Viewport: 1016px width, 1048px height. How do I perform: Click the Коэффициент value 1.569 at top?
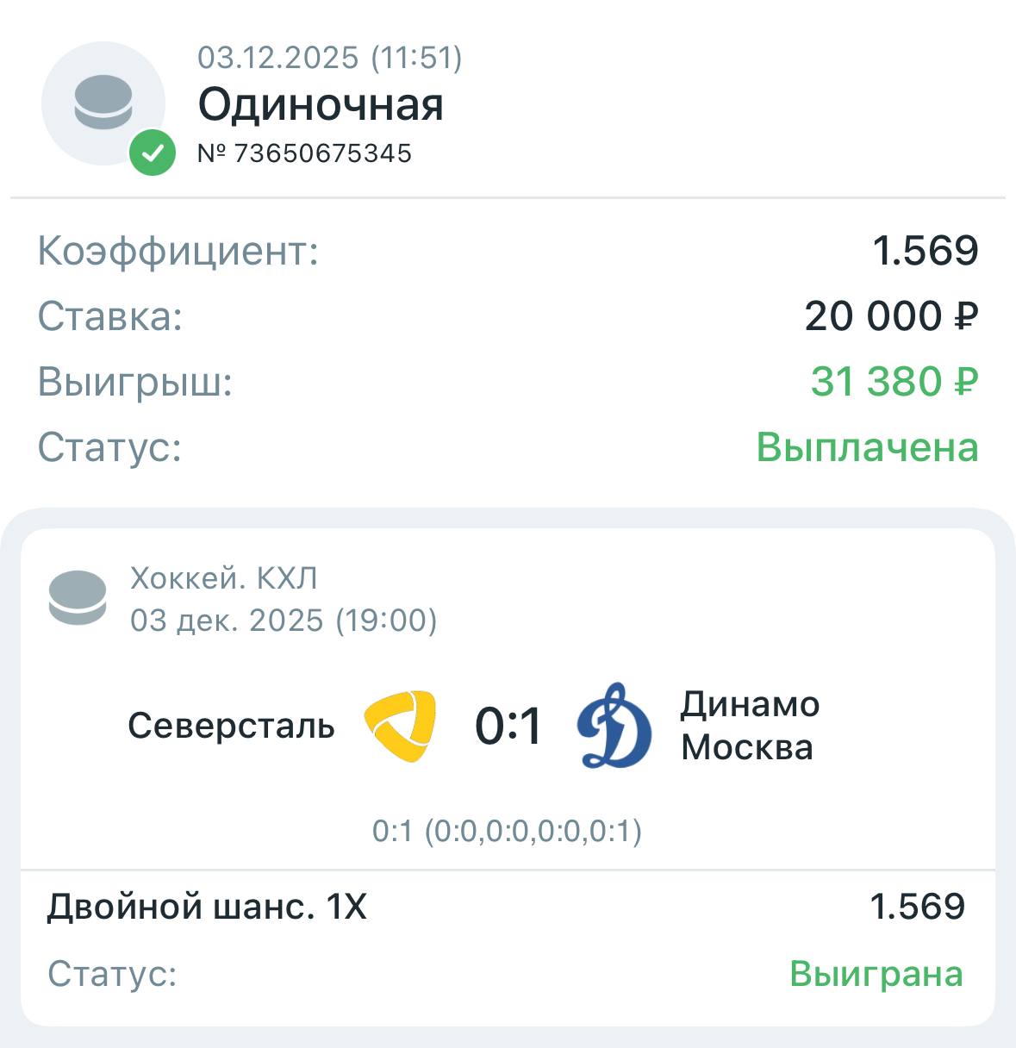pyautogui.click(x=925, y=251)
